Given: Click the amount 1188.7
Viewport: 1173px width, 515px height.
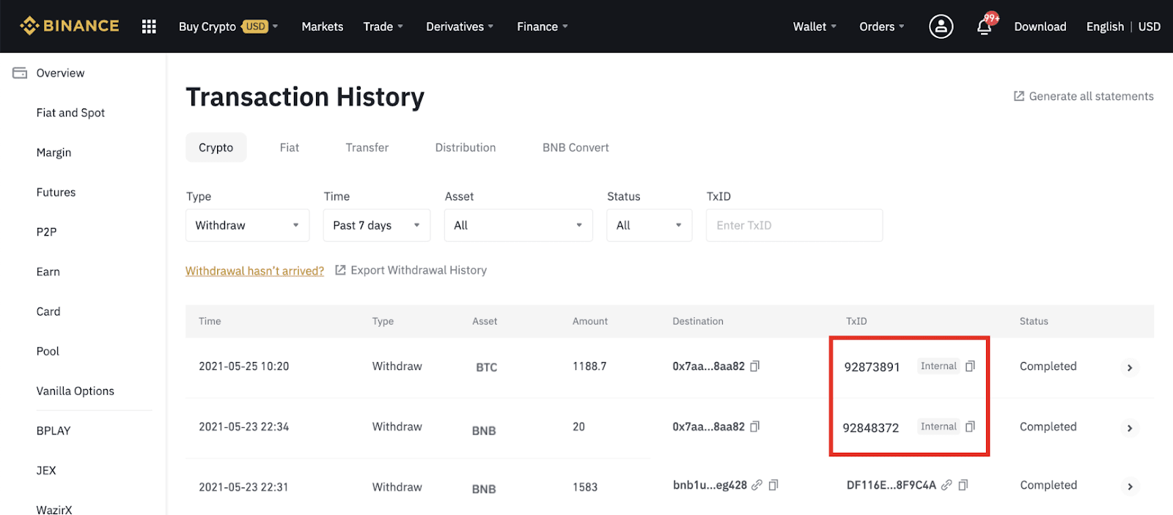Looking at the screenshot, I should pos(589,366).
